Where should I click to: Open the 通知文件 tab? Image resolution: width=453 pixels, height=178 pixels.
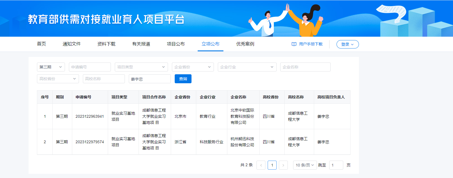coord(72,44)
